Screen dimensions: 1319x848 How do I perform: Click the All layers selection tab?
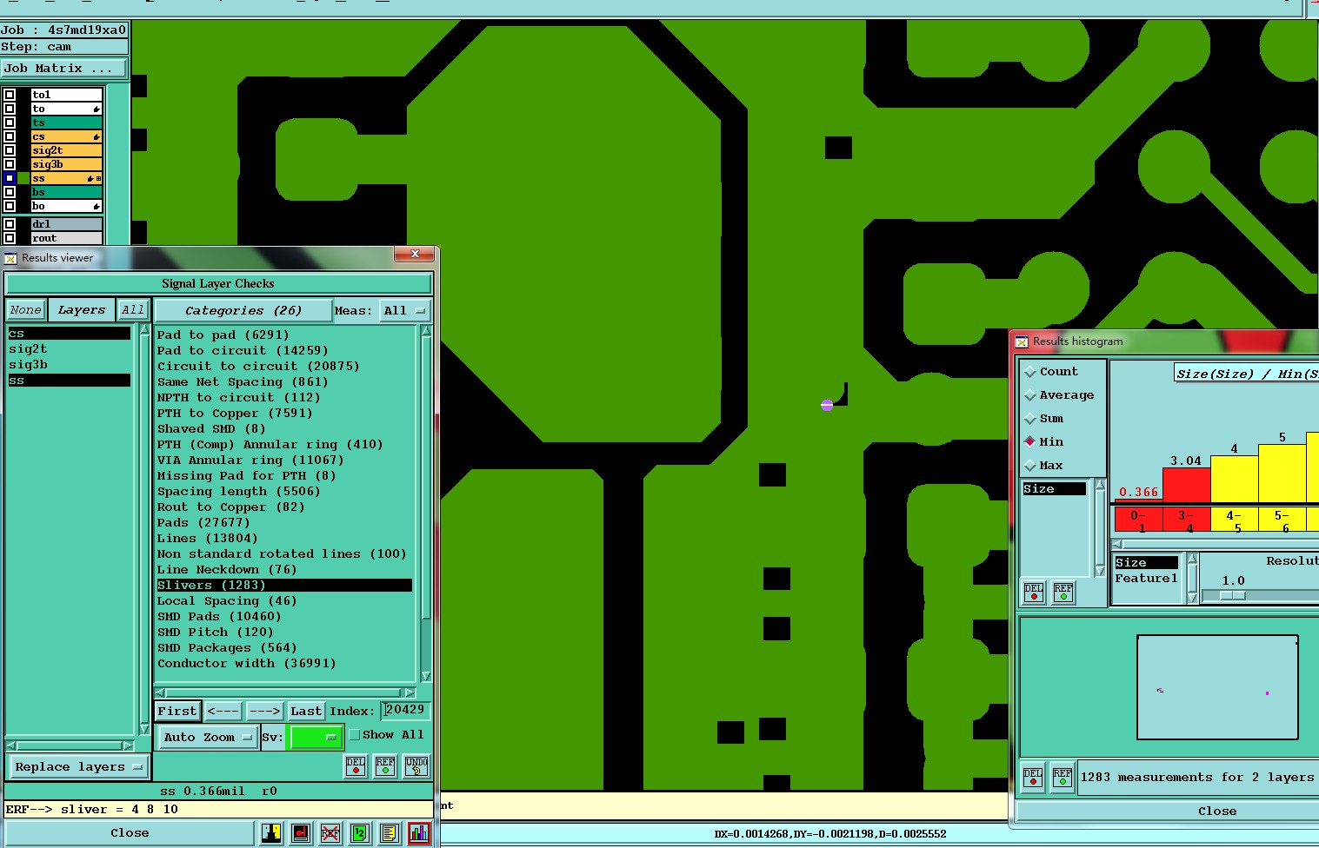[x=133, y=310]
